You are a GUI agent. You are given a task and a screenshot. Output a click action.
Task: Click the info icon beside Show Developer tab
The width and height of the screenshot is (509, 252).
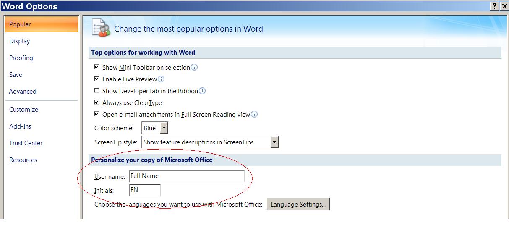point(202,91)
